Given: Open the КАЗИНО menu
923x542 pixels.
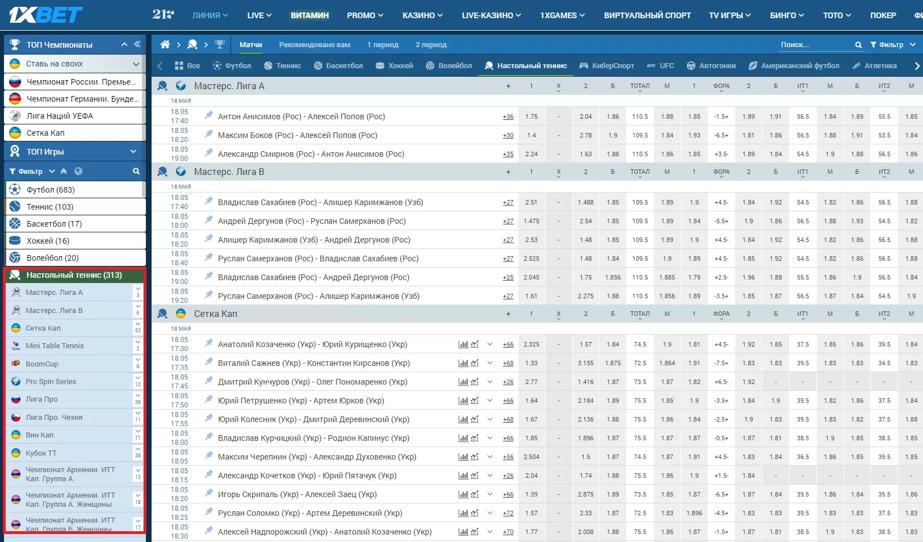Looking at the screenshot, I should point(422,15).
